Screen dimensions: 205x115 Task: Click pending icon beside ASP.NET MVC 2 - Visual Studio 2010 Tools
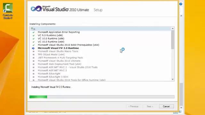pos(33,67)
